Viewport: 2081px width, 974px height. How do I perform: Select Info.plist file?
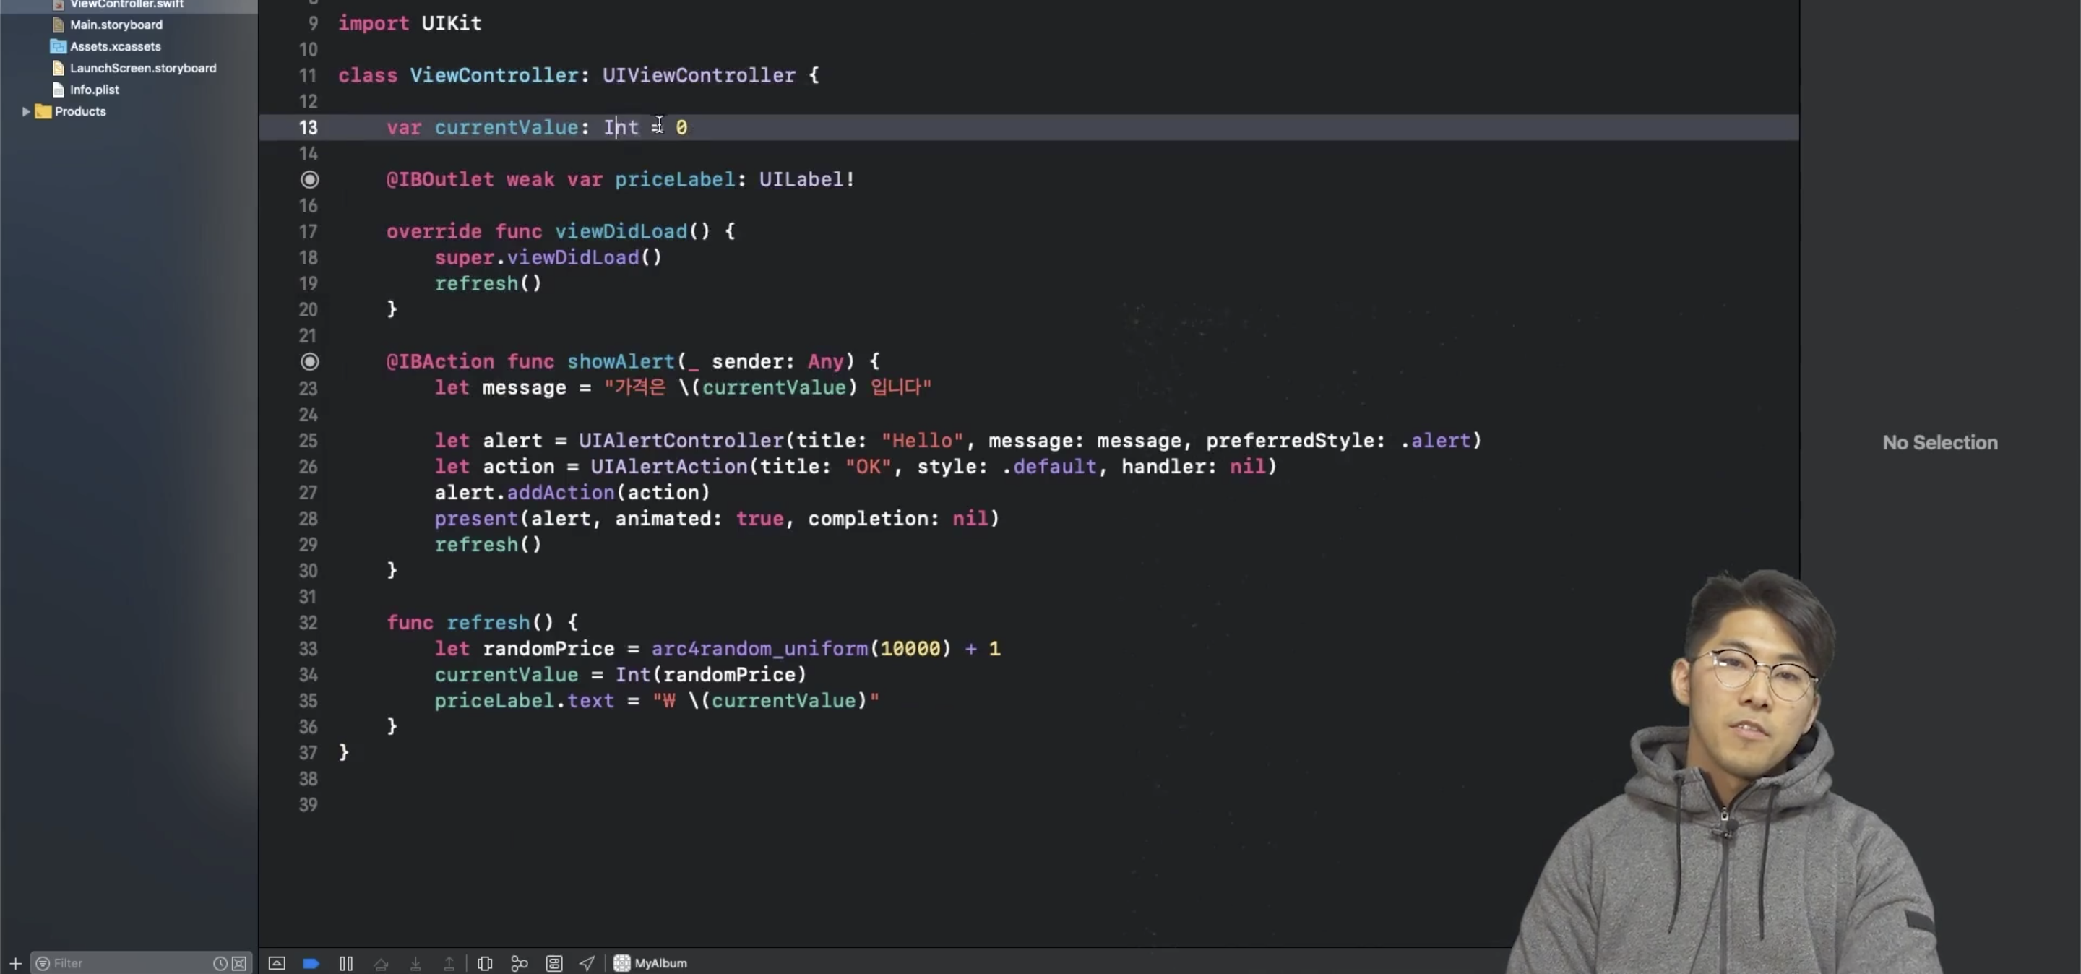click(94, 90)
